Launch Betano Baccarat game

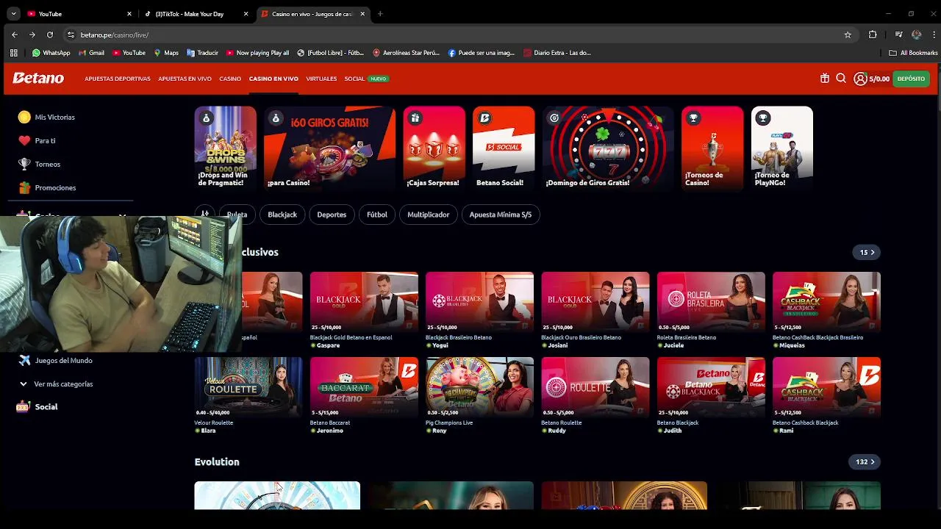pos(364,388)
